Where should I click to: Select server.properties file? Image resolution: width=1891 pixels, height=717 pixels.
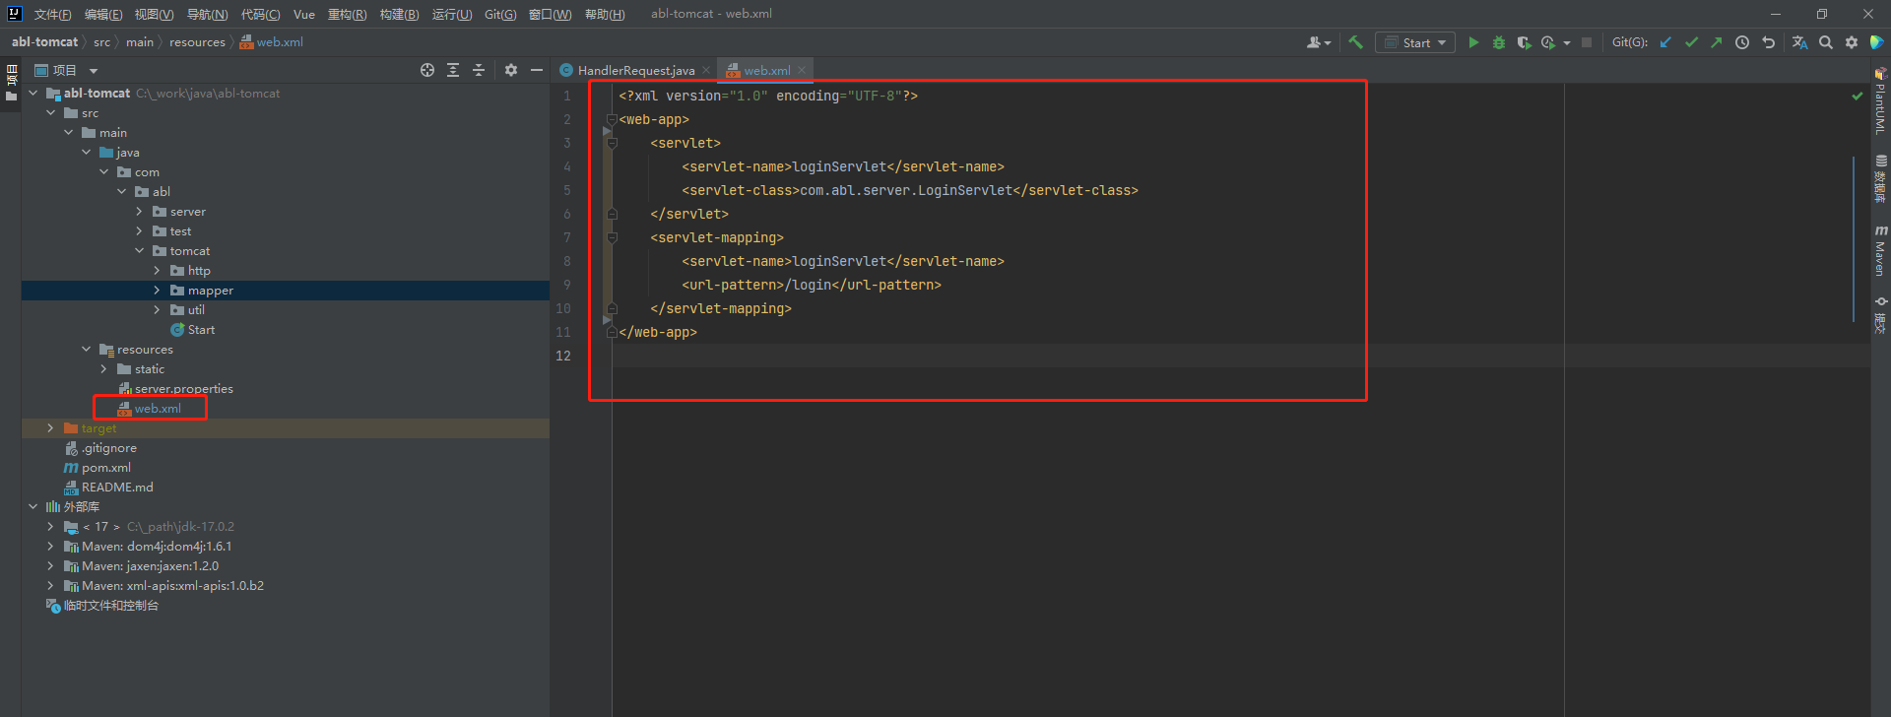pos(183,389)
